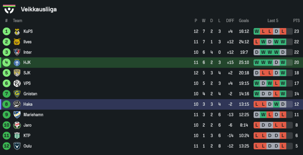The width and height of the screenshot is (303, 155).
Task: Click the Oulu team crest
Action: point(17,146)
